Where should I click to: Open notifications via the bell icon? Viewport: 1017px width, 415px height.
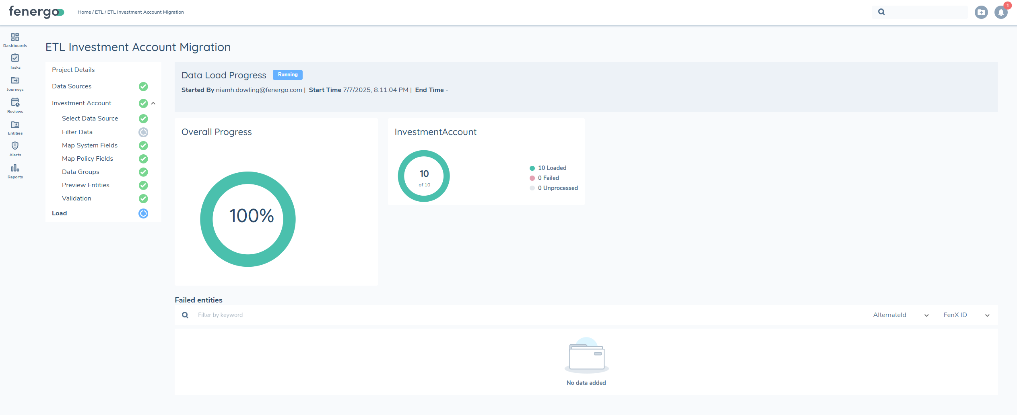(x=1001, y=12)
